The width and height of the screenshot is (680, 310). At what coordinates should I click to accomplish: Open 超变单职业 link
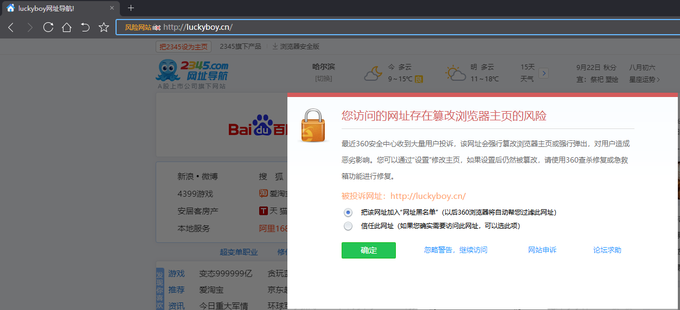coord(239,252)
